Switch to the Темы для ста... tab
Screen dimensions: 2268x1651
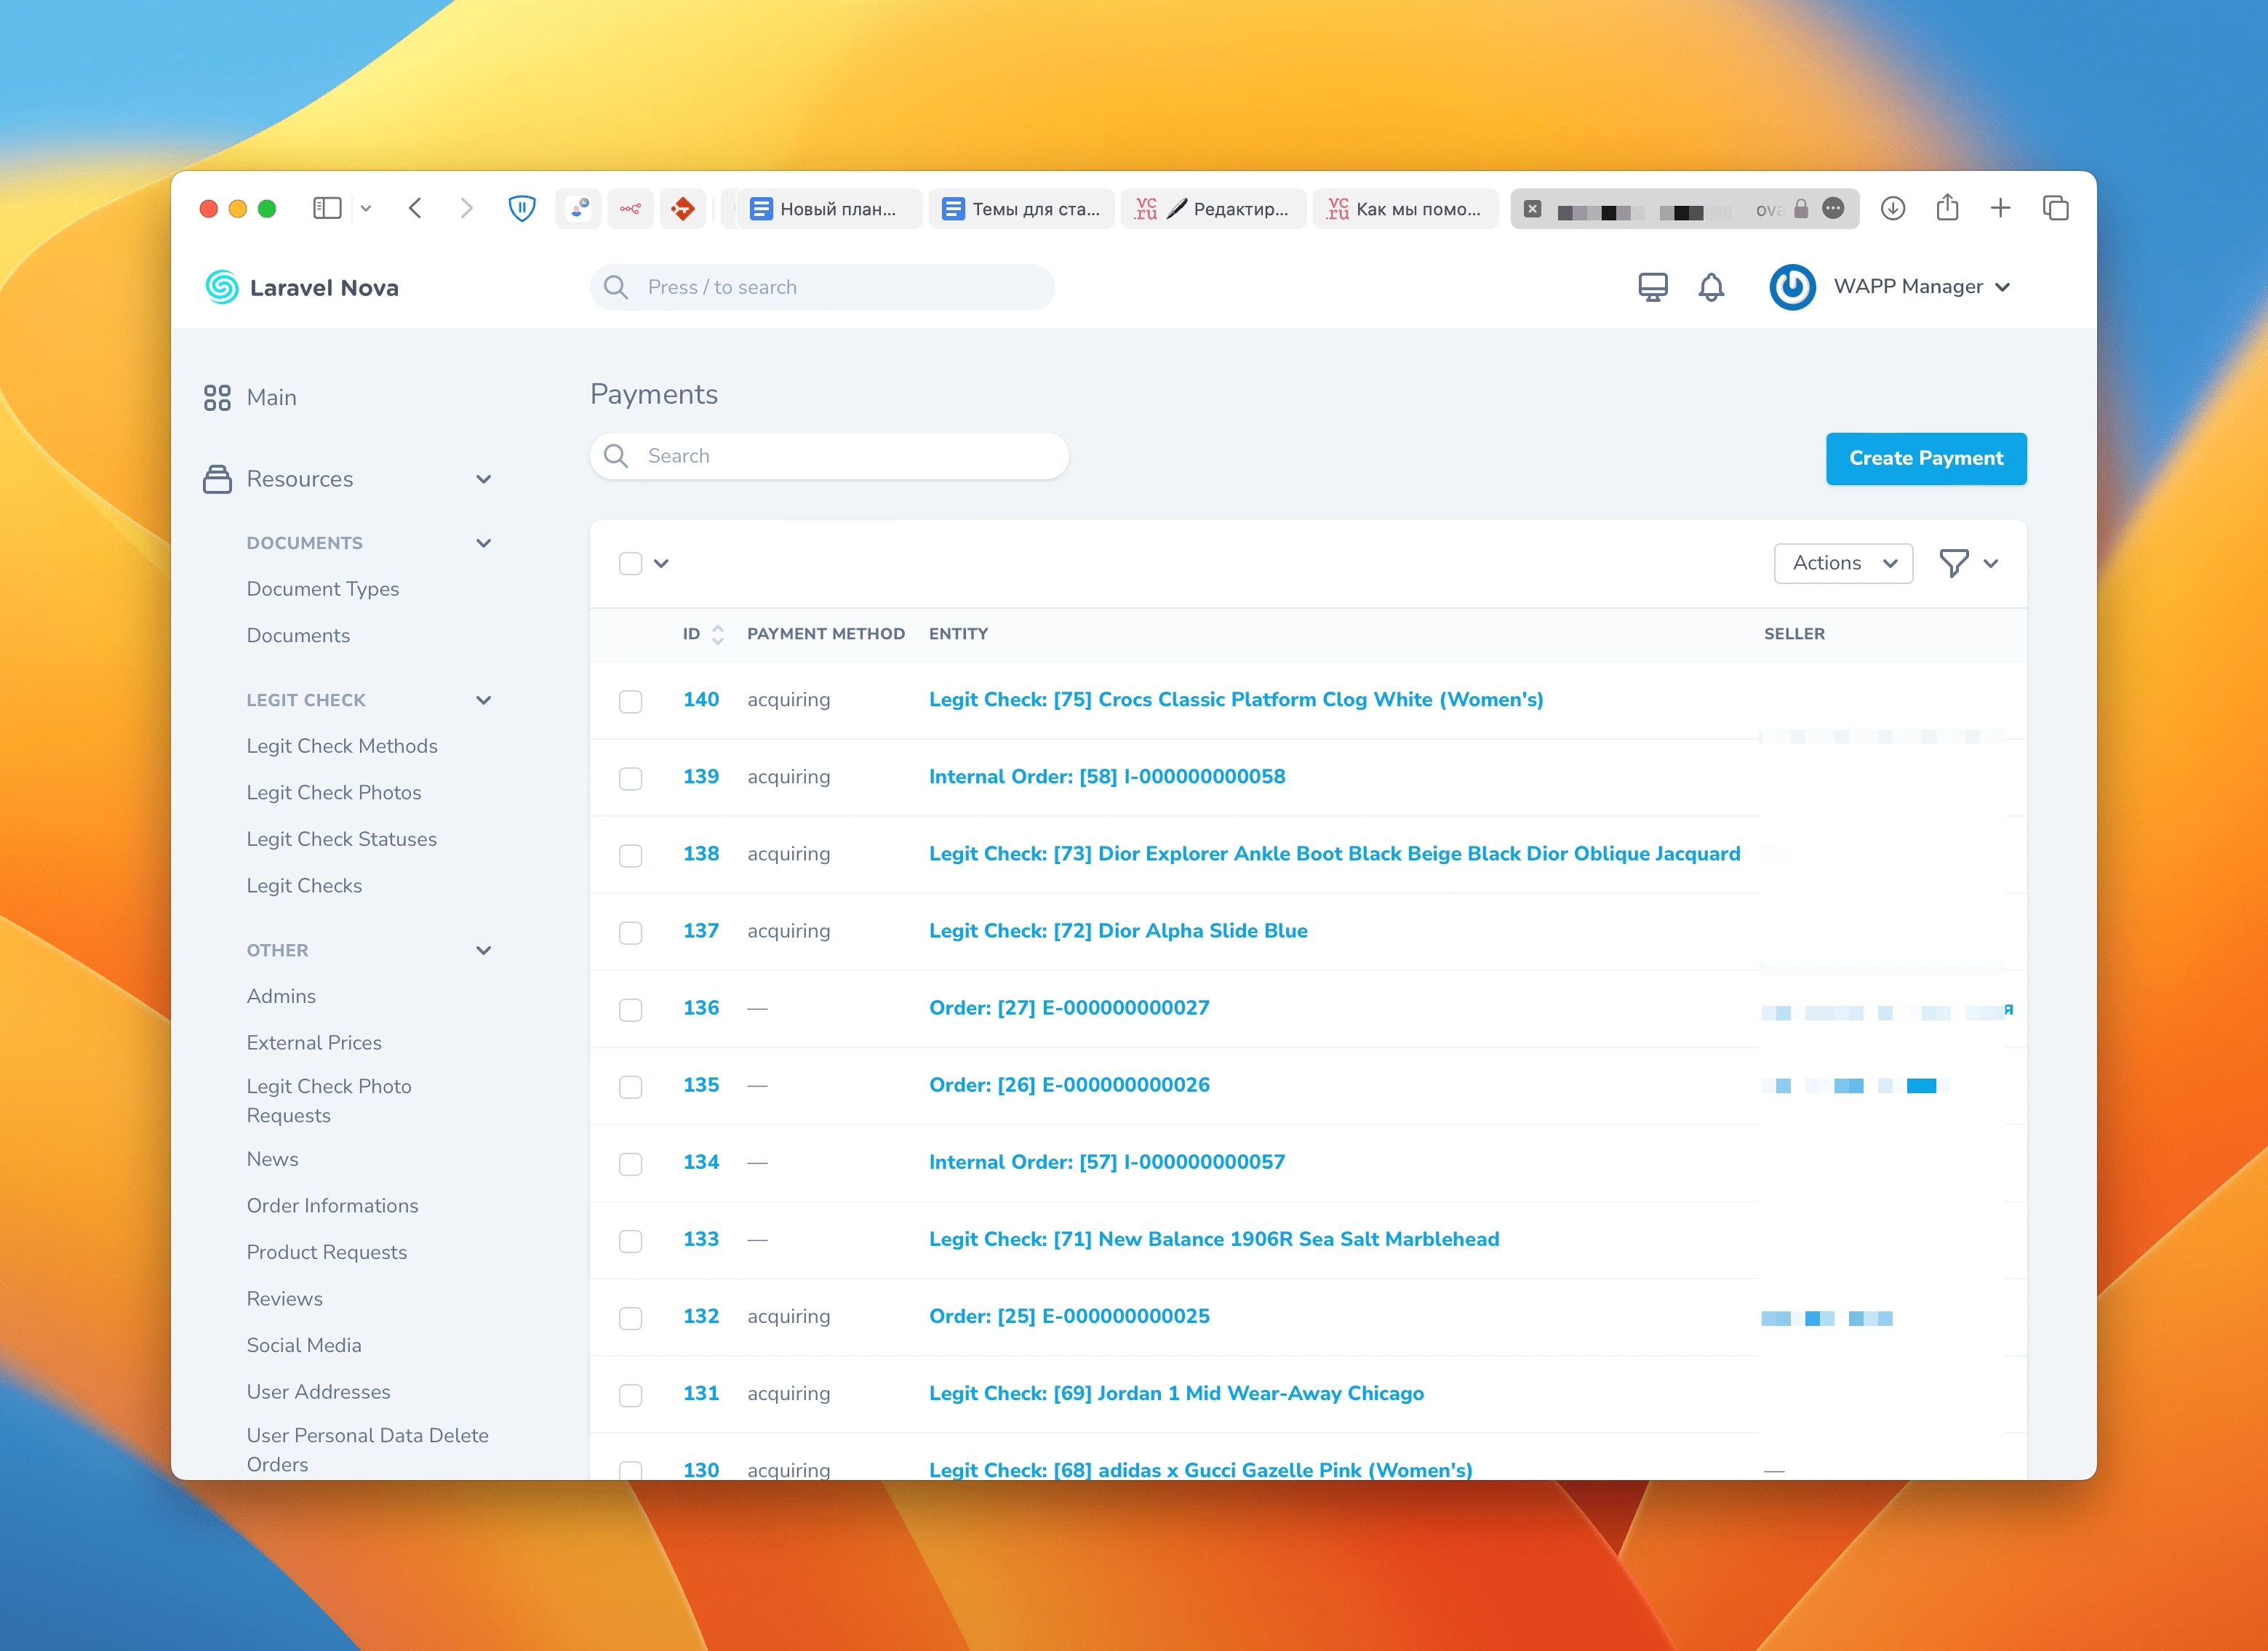click(1021, 208)
